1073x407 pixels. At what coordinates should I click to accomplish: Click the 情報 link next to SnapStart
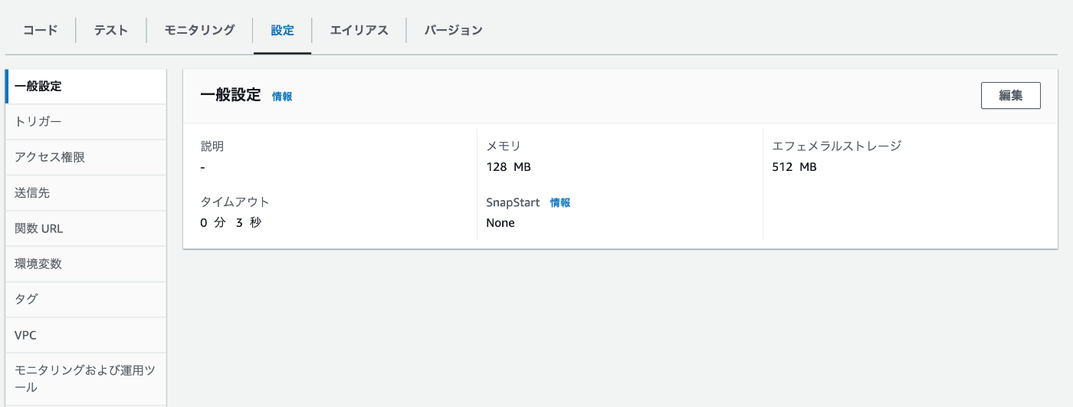point(560,203)
